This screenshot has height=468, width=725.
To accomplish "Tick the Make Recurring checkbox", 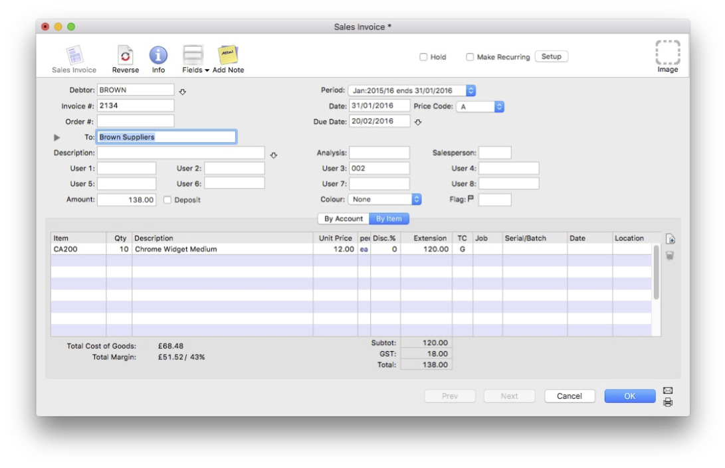I will pyautogui.click(x=470, y=57).
